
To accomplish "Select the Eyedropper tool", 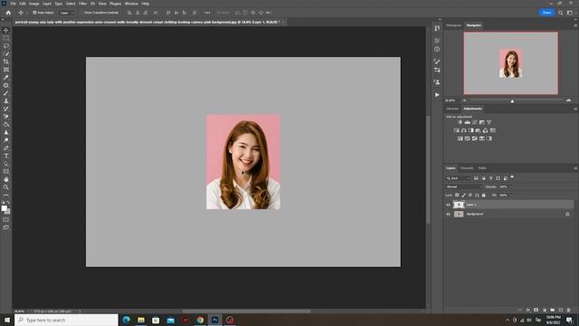I will tap(6, 77).
